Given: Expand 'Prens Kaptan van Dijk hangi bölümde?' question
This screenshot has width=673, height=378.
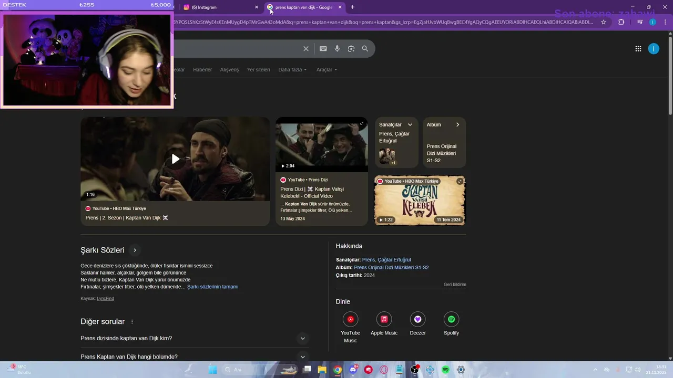Looking at the screenshot, I should (302, 357).
